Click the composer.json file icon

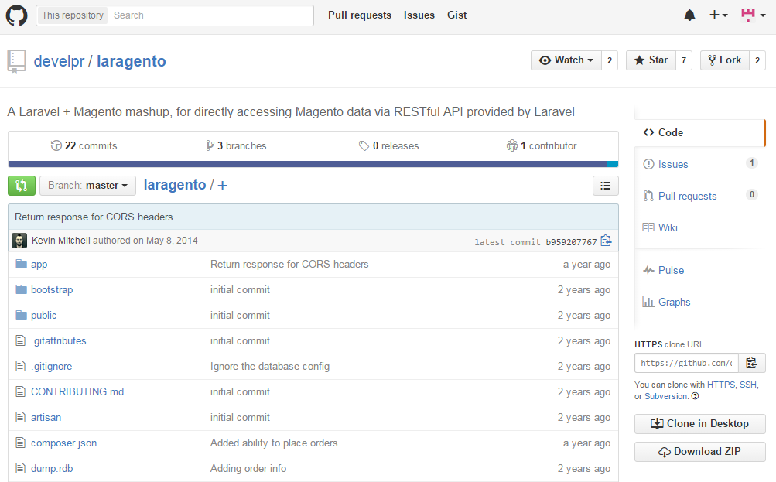click(x=20, y=443)
